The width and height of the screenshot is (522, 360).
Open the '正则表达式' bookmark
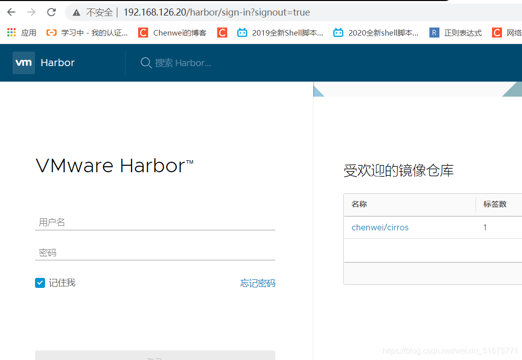pos(455,33)
